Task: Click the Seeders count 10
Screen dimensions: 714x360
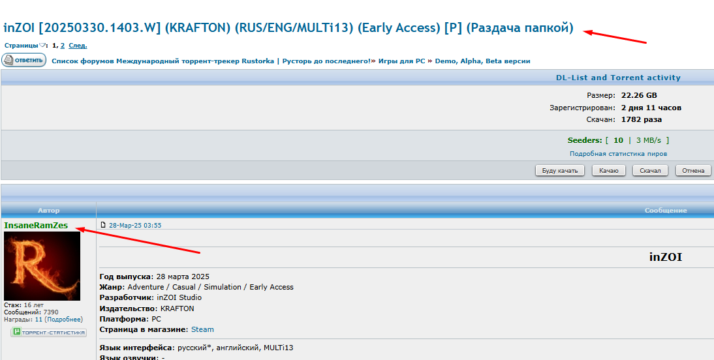Action: click(x=618, y=140)
